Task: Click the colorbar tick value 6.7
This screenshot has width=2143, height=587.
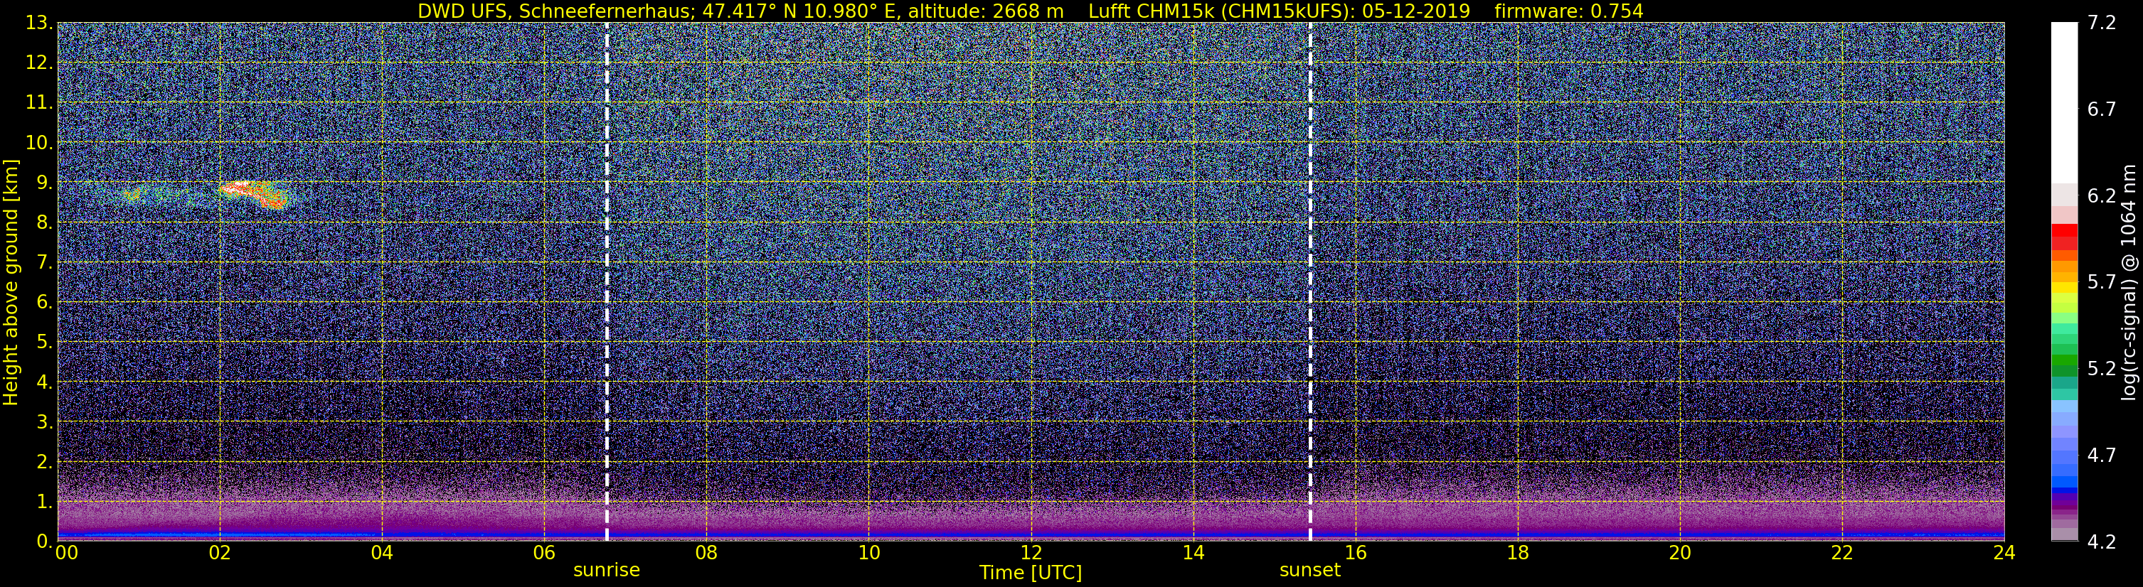Action: [x=2102, y=109]
